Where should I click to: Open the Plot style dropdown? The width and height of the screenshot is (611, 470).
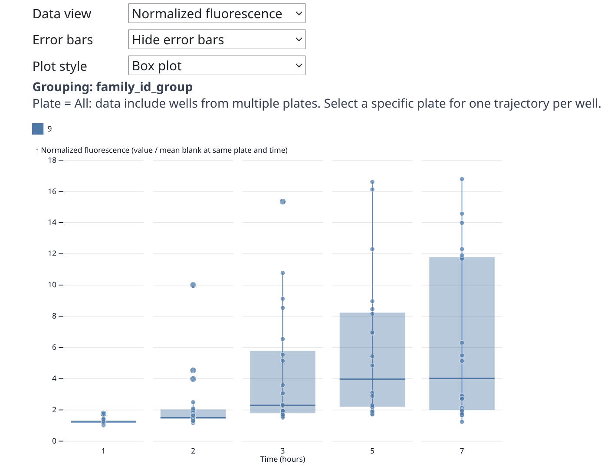[x=217, y=66]
